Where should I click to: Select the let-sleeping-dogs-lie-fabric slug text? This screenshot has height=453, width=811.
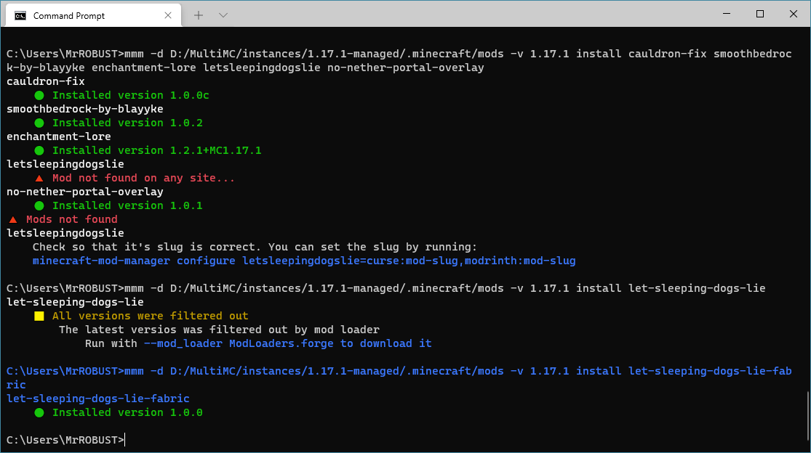pos(97,399)
